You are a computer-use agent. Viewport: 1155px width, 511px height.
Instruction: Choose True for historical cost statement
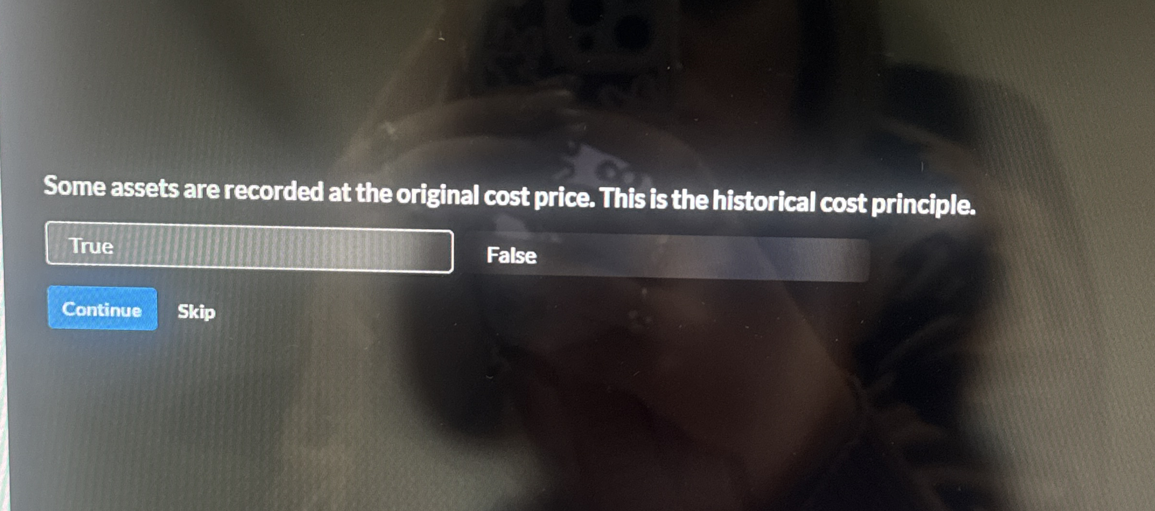tap(249, 247)
